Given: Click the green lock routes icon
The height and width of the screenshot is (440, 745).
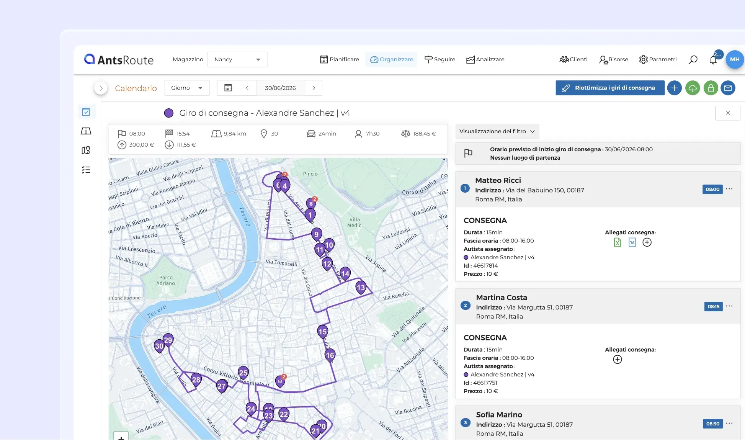Looking at the screenshot, I should click(711, 88).
